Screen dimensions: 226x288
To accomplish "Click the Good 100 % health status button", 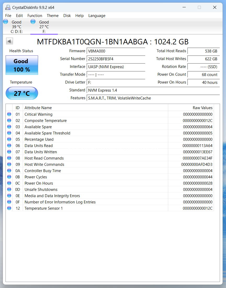I will pos(22,65).
